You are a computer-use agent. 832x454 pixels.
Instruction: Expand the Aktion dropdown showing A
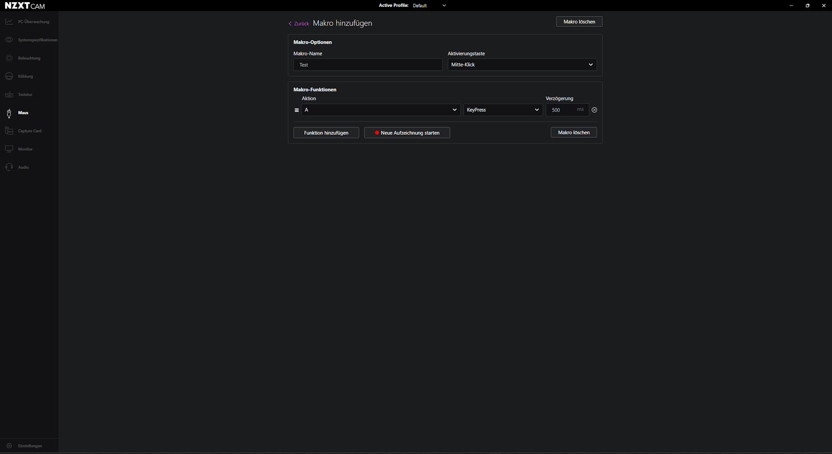coord(380,110)
